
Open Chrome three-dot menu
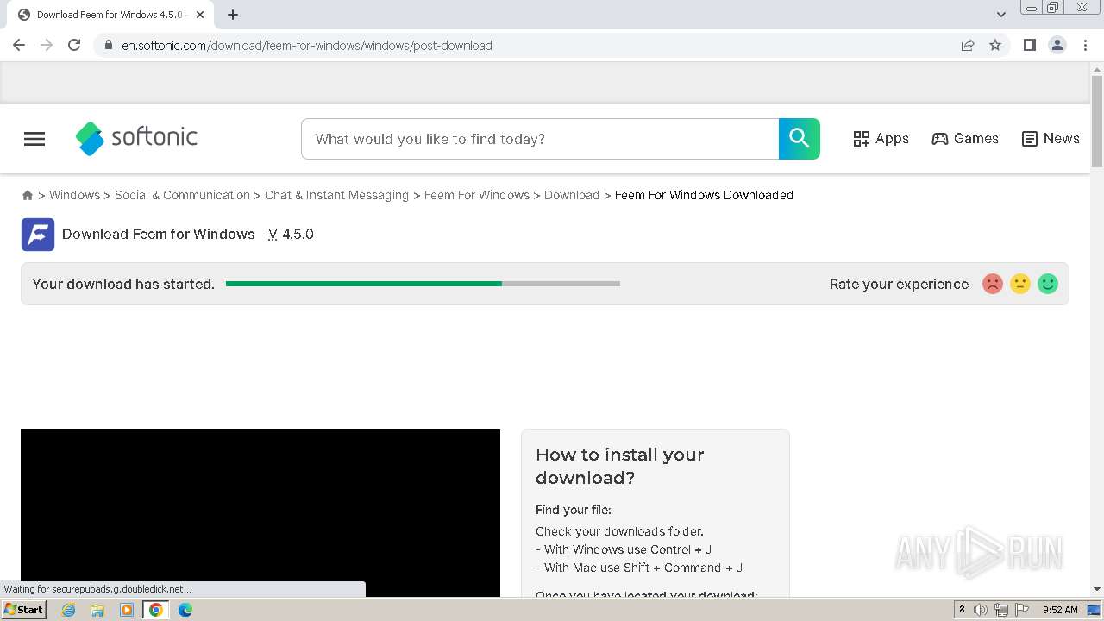coord(1085,45)
